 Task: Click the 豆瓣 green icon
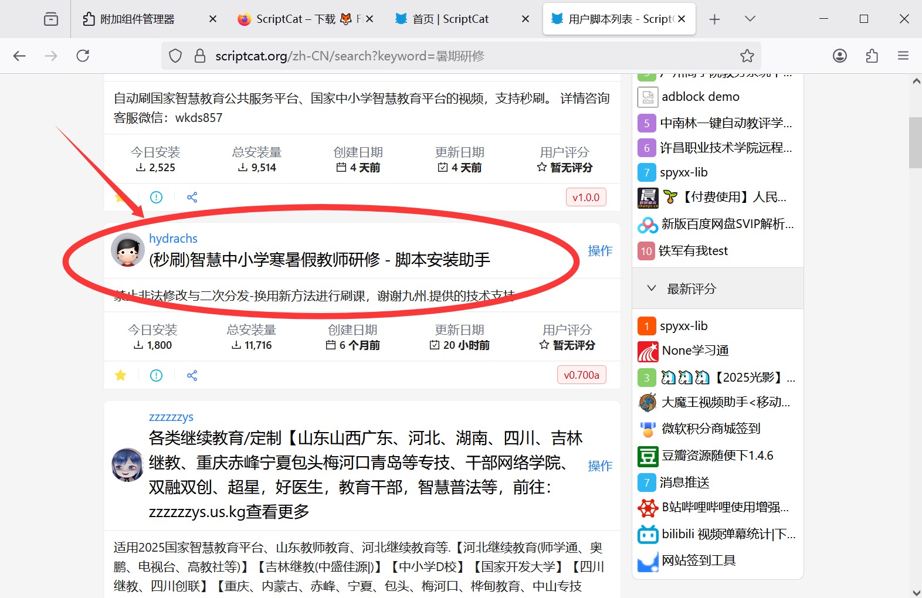[648, 456]
